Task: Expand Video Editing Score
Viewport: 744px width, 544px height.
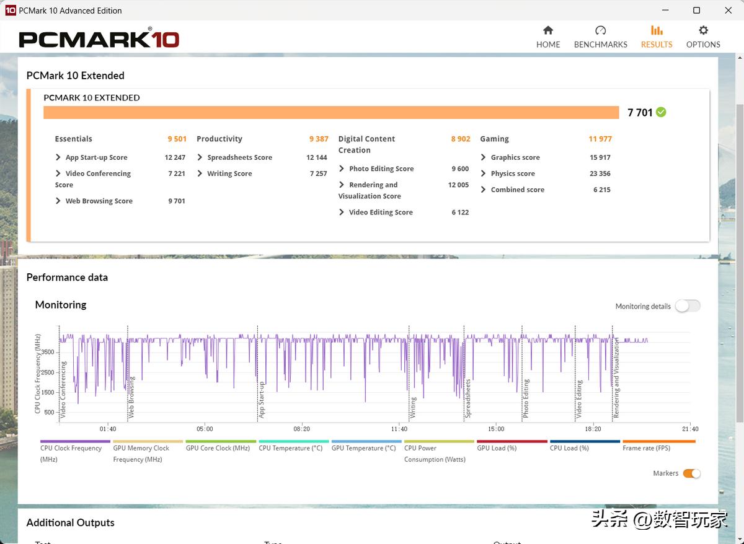Action: (342, 212)
